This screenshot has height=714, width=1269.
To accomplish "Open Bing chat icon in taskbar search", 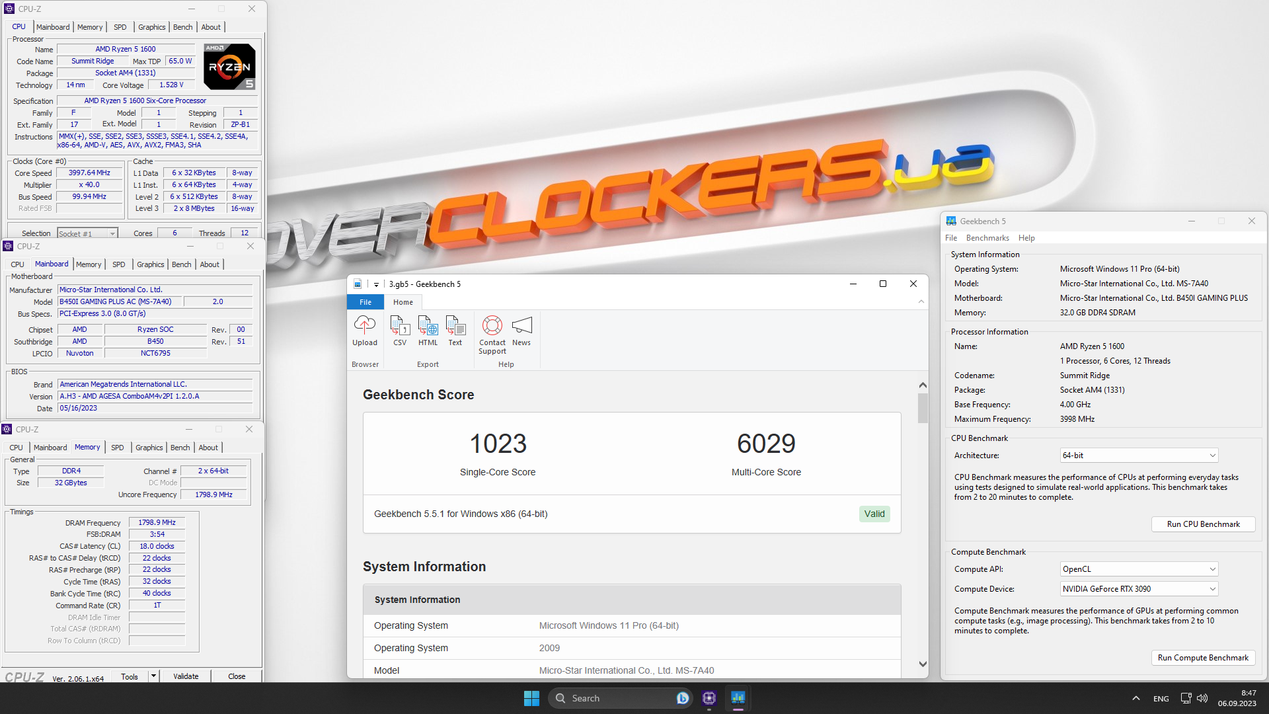I will [x=683, y=698].
